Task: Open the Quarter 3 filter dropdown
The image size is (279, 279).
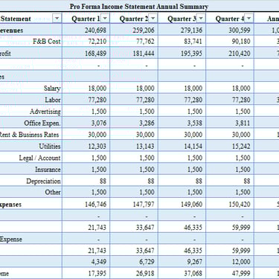Action: point(201,19)
